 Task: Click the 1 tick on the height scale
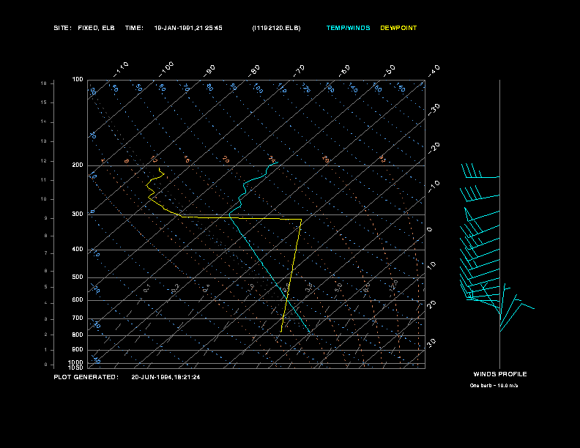[x=46, y=350]
